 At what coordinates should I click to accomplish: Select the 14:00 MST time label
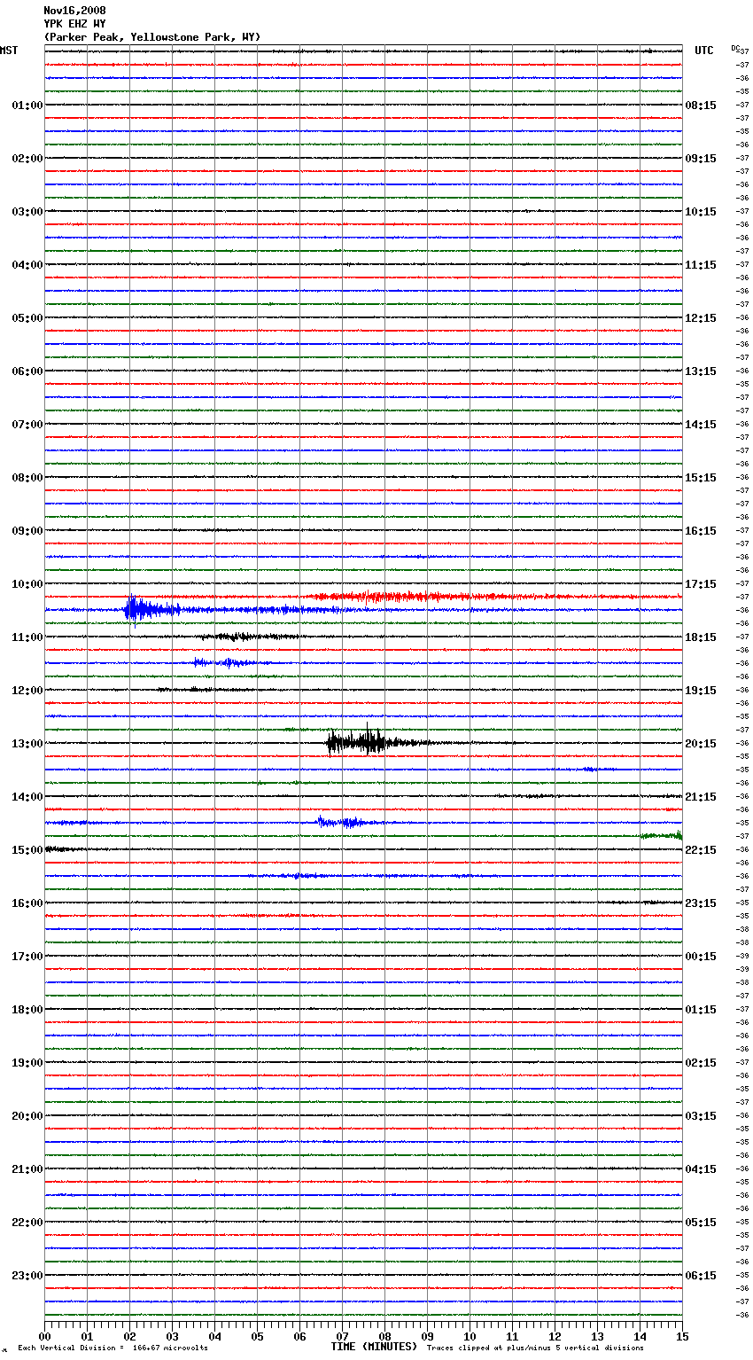[x=27, y=797]
